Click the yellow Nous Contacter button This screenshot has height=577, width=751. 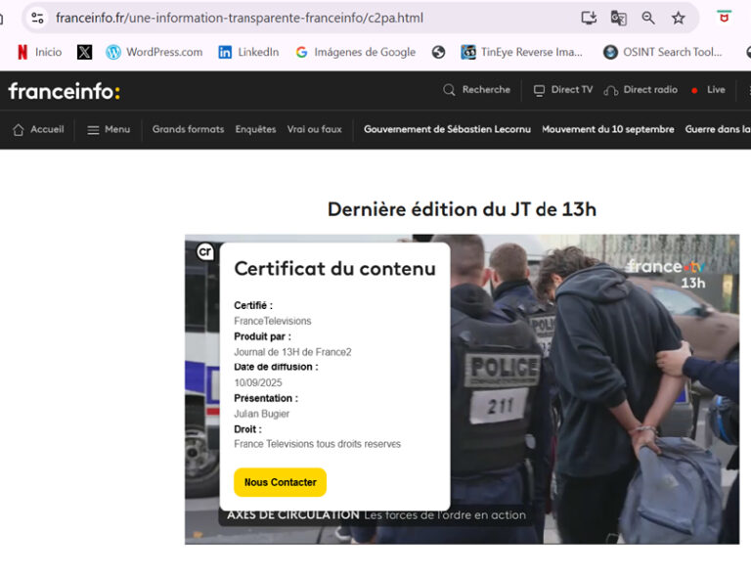pos(280,482)
